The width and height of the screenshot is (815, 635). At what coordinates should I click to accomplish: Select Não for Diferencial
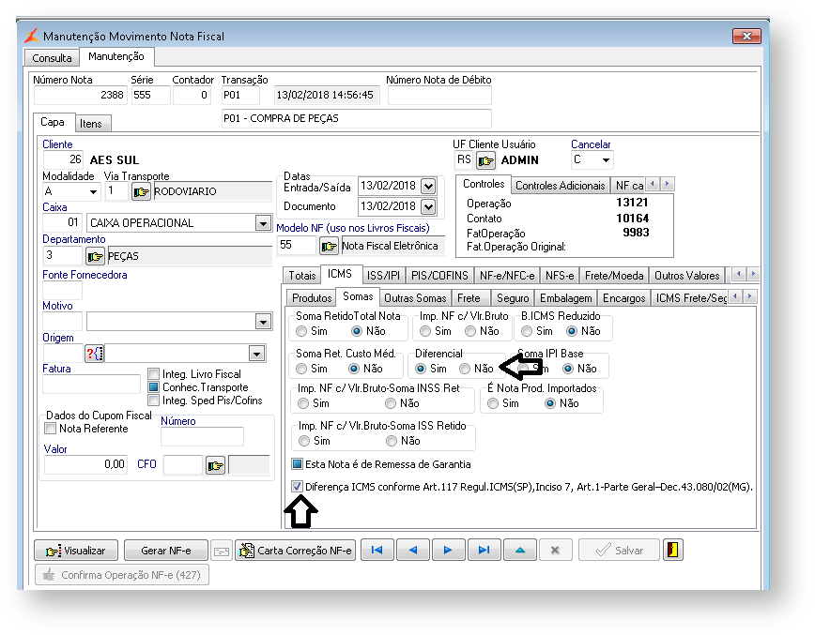466,369
